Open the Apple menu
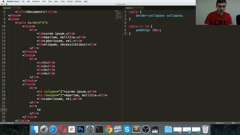The height and width of the screenshot is (135, 240). coord(3,1)
